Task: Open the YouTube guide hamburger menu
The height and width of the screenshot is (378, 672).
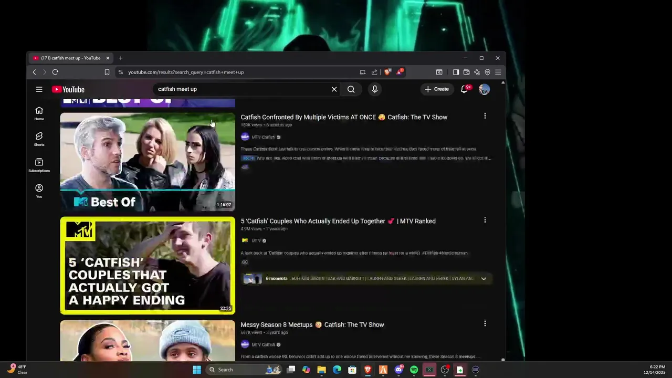Action: (39, 89)
